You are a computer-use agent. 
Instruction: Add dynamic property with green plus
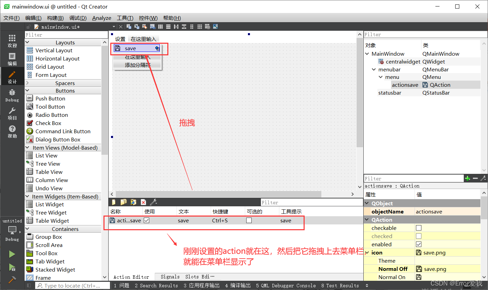468,178
